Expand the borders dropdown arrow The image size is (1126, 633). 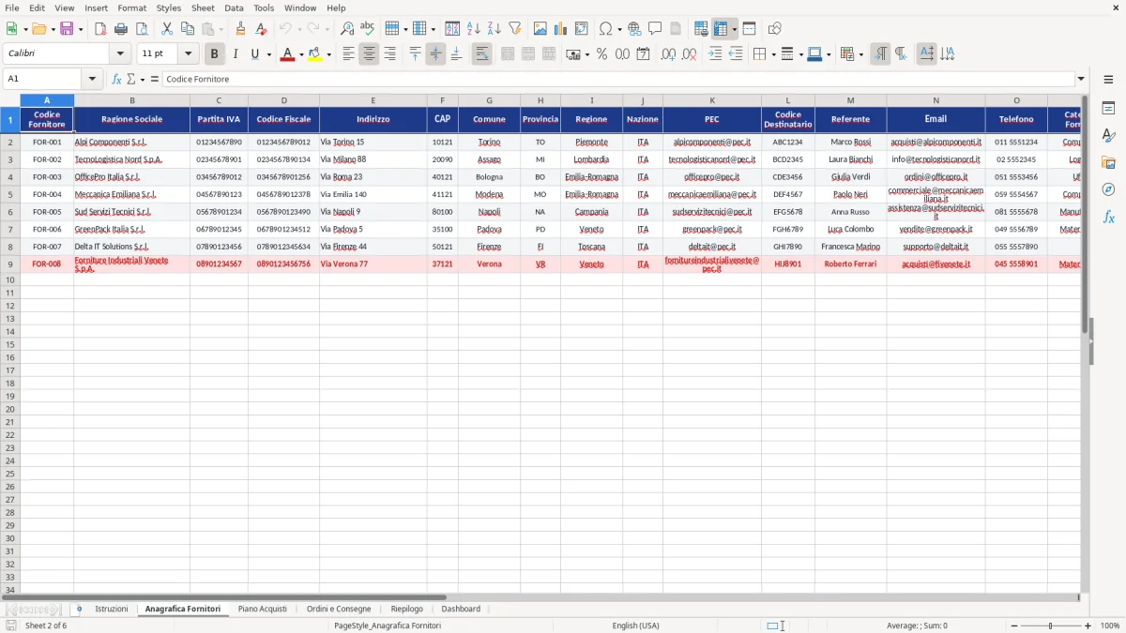[774, 54]
